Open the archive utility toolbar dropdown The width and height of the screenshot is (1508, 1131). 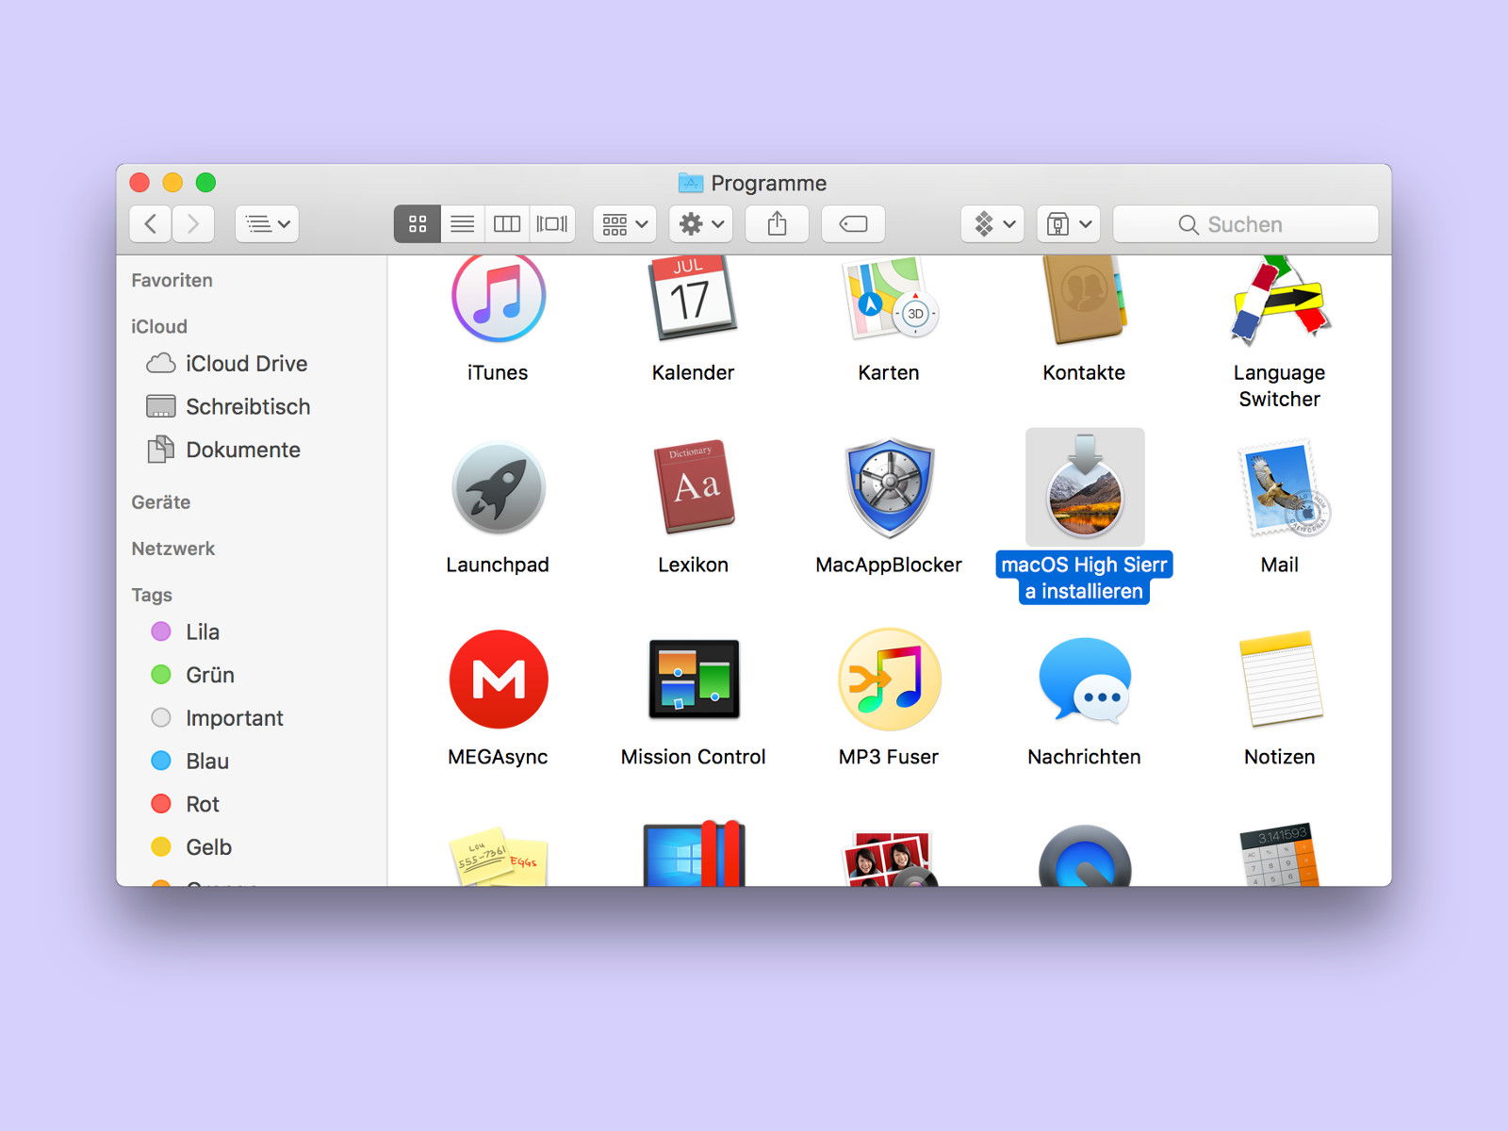tap(1069, 223)
